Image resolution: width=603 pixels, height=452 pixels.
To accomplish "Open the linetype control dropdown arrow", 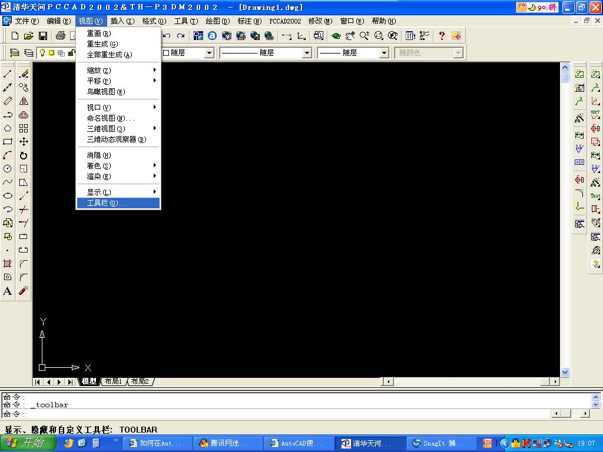I will coord(306,52).
